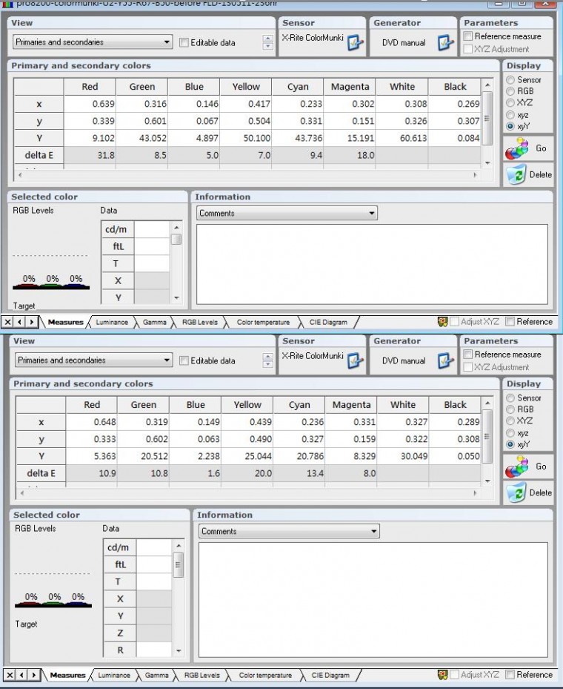
Task: Switch to Gamma tab in top window
Action: pyautogui.click(x=155, y=322)
